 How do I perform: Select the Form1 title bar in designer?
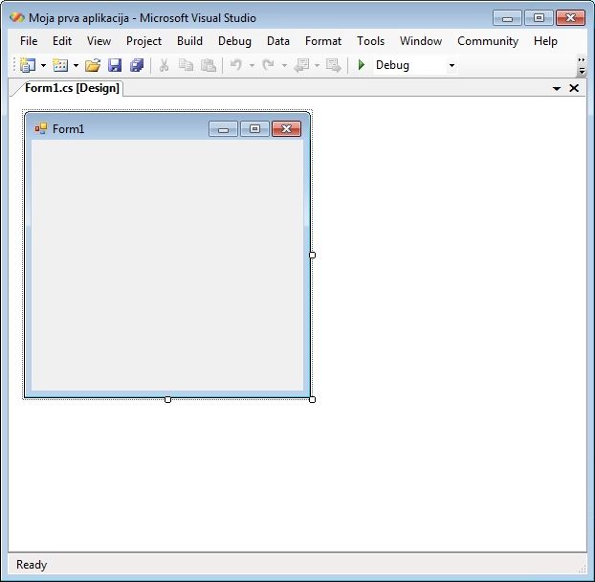[167, 128]
